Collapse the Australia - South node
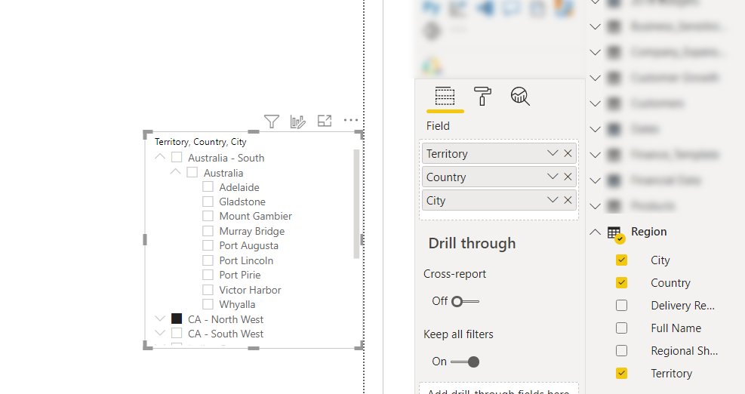The width and height of the screenshot is (745, 394). (160, 156)
